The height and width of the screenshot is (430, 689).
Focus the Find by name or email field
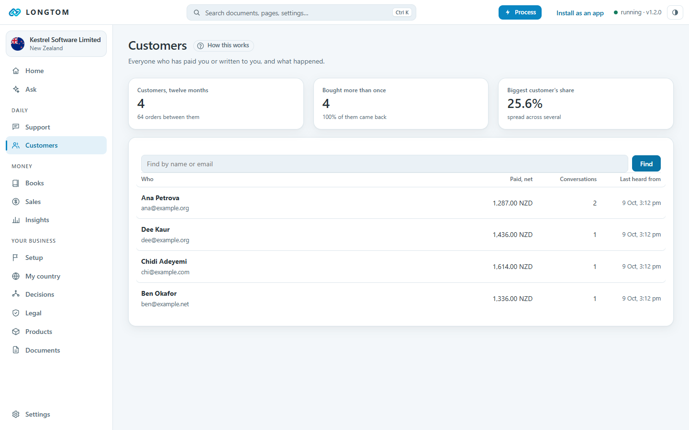[x=384, y=164]
